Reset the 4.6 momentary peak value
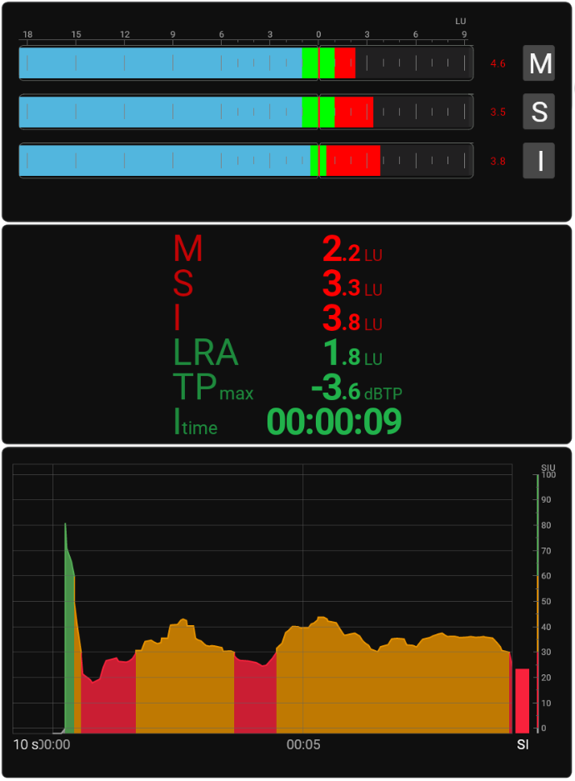The height and width of the screenshot is (781, 575). tap(497, 64)
